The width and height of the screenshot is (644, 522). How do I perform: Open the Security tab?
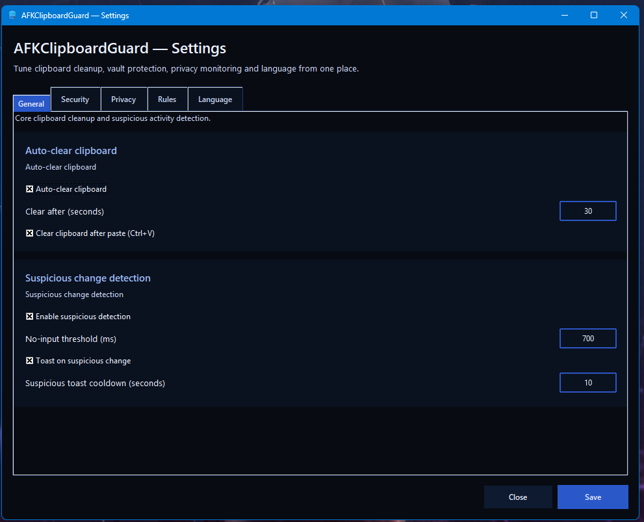tap(75, 99)
